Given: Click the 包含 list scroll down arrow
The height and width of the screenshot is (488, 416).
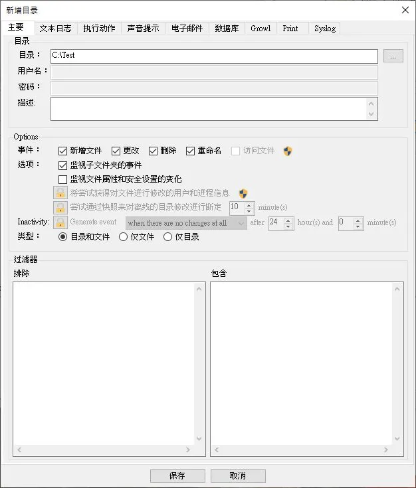Looking at the screenshot, I should pyautogui.click(x=397, y=438).
